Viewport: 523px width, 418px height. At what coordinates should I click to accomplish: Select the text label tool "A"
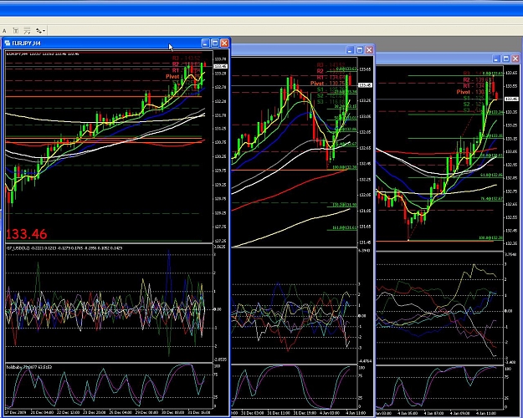pyautogui.click(x=4, y=31)
